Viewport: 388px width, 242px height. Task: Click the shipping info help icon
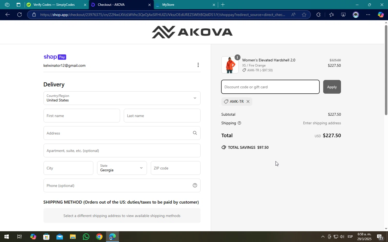[239, 123]
